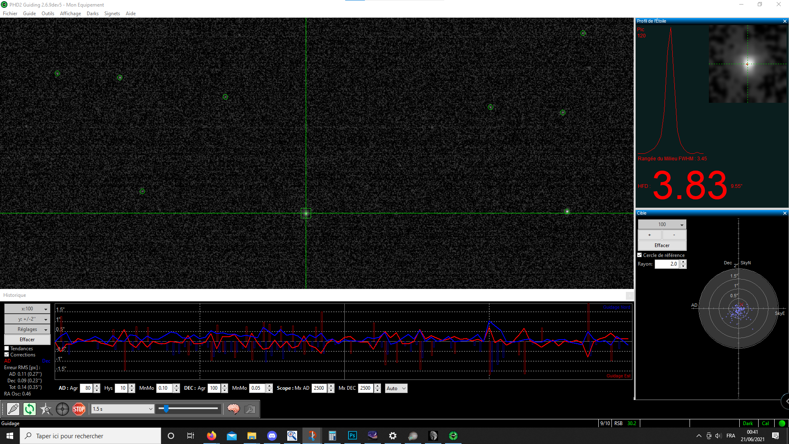Open the Darks menu
Screen dimensions: 789x444
point(92,14)
